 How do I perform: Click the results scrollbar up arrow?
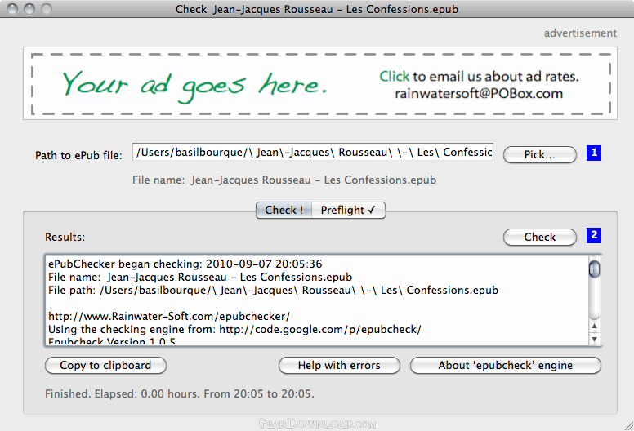(x=595, y=326)
